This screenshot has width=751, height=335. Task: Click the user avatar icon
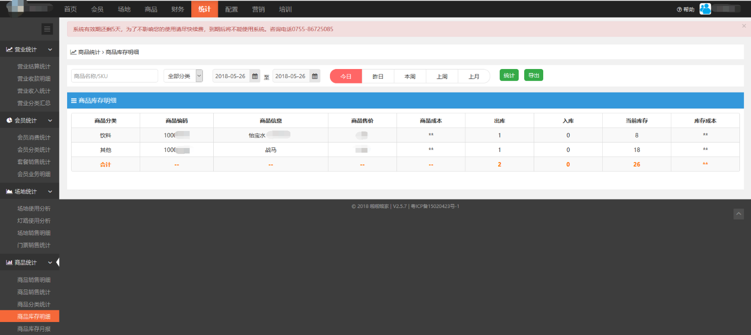pos(705,9)
